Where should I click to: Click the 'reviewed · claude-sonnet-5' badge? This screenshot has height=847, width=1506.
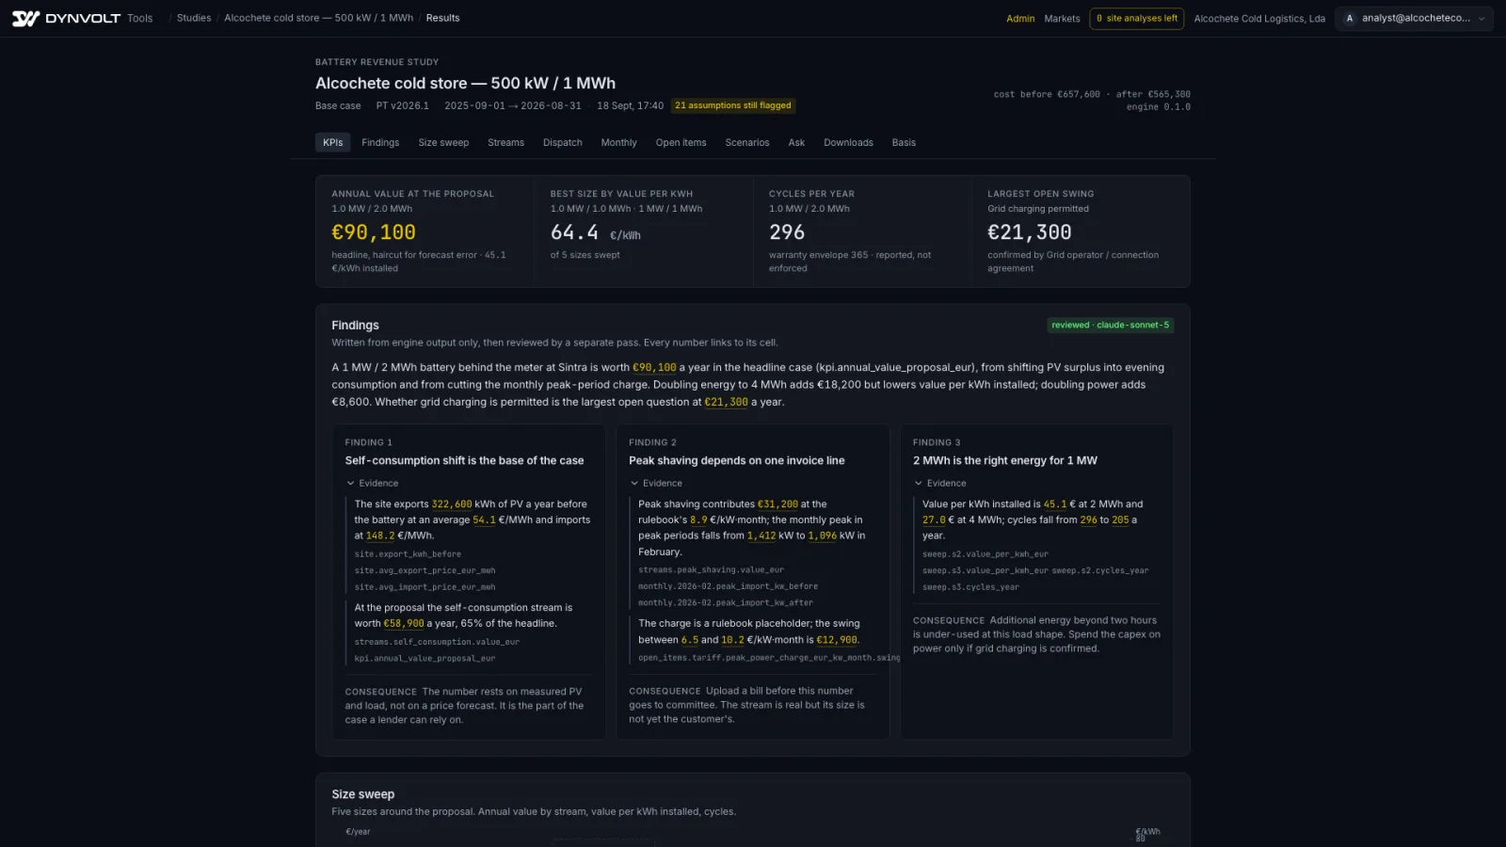tap(1111, 325)
